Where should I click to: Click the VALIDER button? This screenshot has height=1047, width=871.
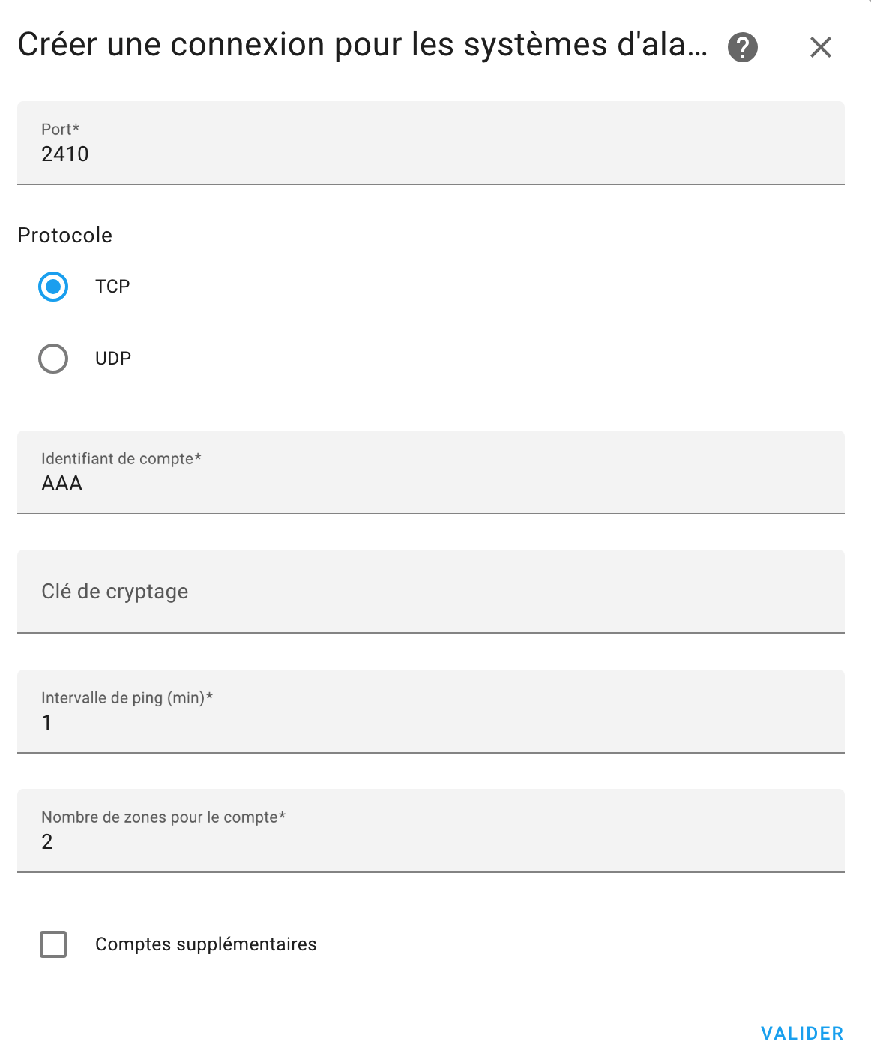(x=801, y=1031)
